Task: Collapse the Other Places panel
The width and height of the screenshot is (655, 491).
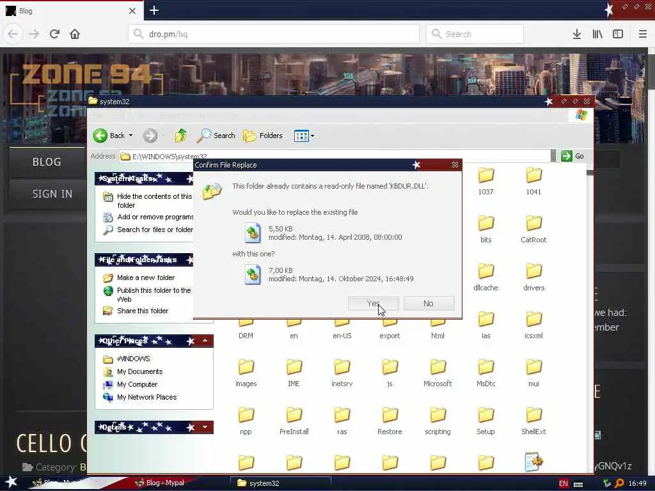Action: (205, 341)
